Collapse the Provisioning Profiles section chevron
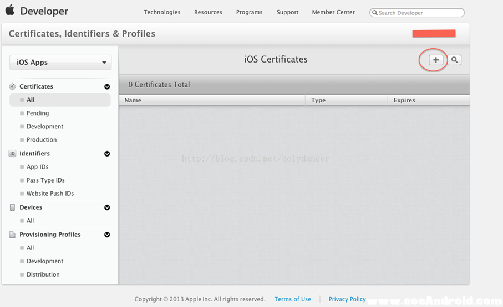 [x=107, y=235]
